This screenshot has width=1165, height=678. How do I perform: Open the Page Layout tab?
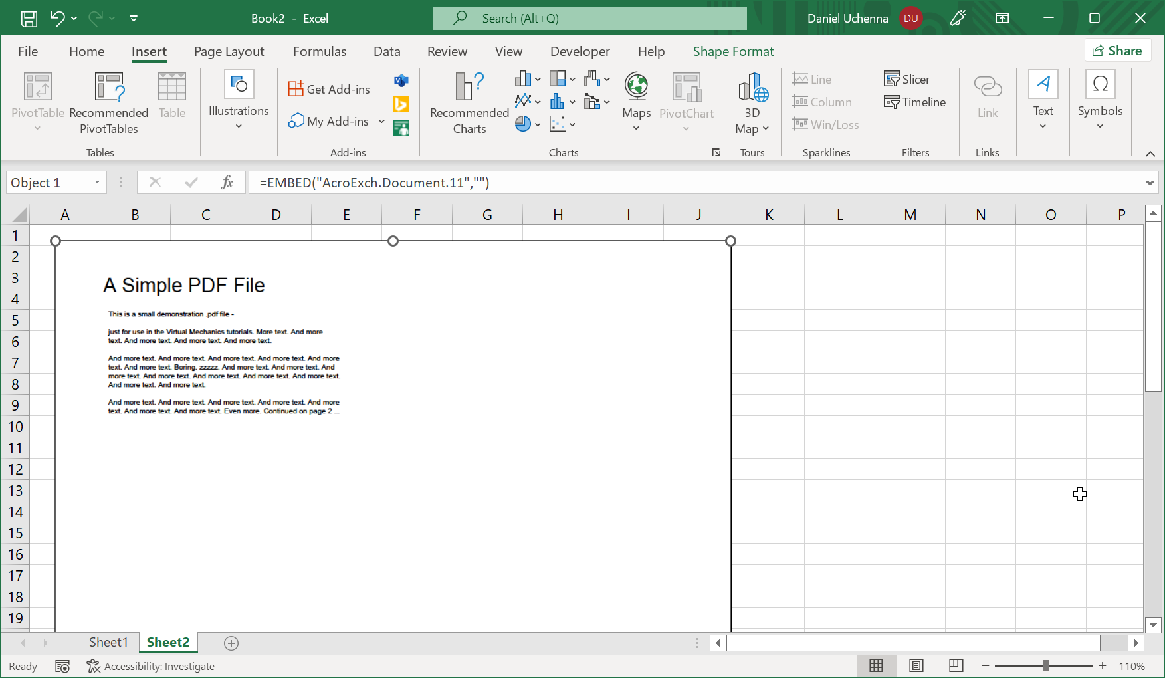229,52
